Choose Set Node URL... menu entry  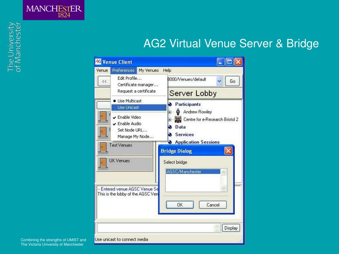[x=139, y=130]
